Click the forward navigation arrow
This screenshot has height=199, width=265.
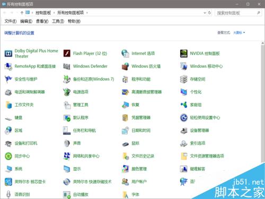tap(12, 13)
